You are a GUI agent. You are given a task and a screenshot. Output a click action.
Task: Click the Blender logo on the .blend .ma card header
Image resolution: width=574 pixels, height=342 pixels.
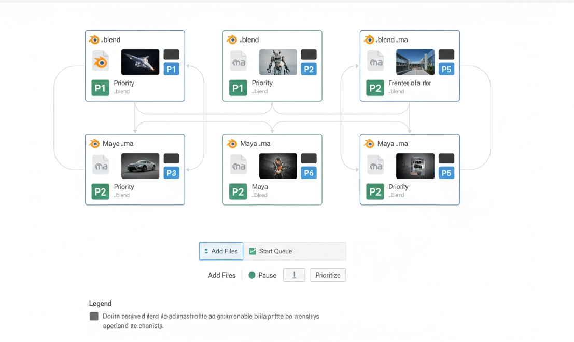click(x=369, y=40)
